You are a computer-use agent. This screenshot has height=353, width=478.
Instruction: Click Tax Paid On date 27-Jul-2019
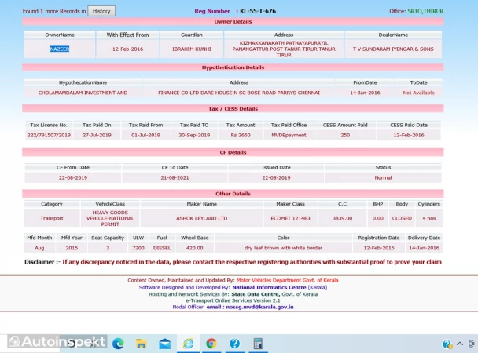point(97,135)
